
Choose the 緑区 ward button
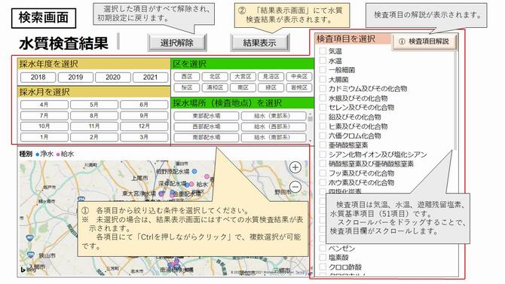click(271, 87)
